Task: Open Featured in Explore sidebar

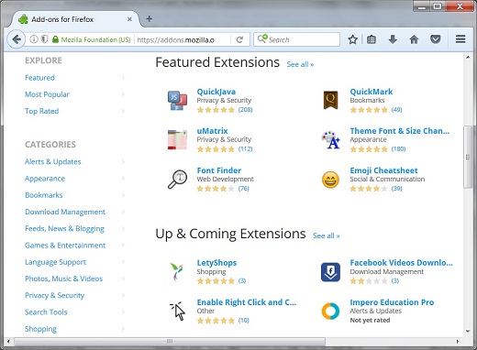Action: point(39,78)
